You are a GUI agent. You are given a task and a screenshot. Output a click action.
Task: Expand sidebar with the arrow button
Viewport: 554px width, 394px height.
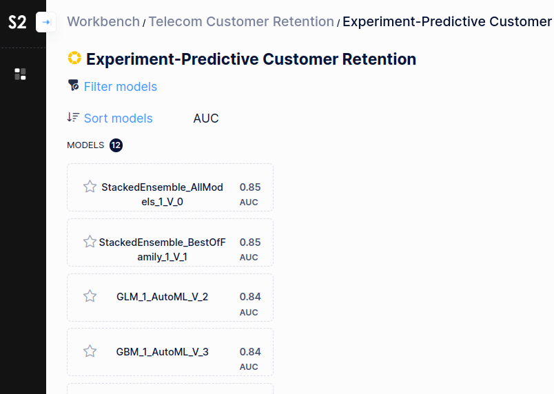[46, 22]
